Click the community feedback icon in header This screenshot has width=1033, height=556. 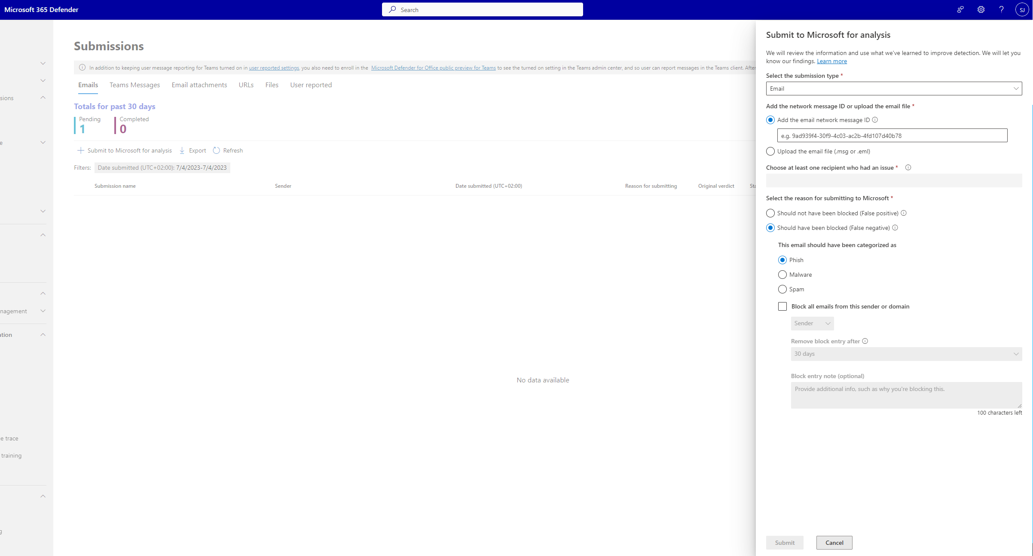point(960,9)
